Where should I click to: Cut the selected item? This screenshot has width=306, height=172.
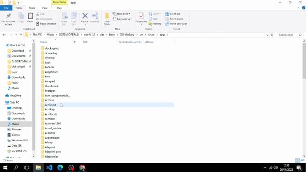(40, 14)
